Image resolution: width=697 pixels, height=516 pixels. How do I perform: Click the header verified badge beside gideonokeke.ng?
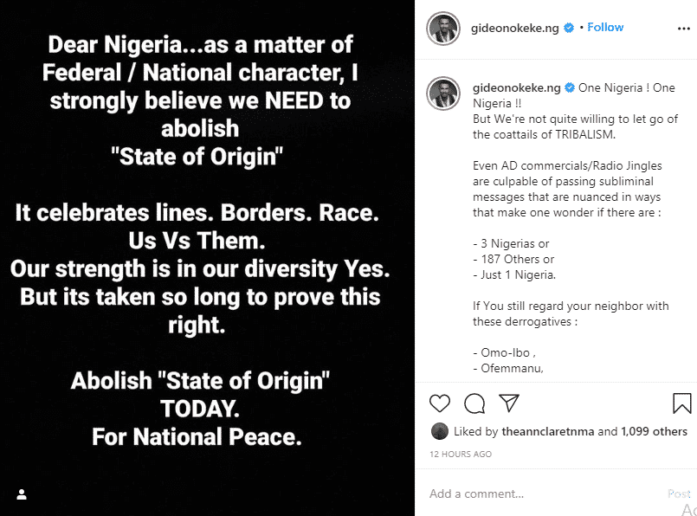pos(569,29)
